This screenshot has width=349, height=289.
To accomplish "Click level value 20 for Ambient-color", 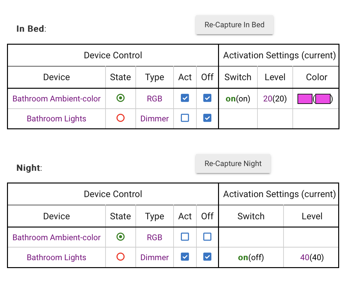I will [x=268, y=99].
